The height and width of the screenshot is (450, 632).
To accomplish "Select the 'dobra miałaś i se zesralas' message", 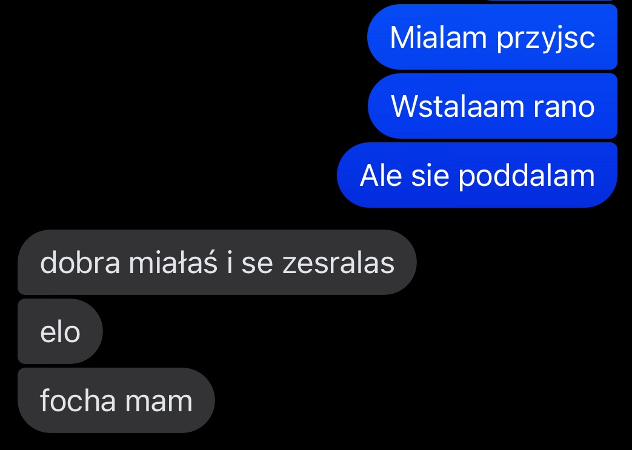I will click(x=217, y=262).
